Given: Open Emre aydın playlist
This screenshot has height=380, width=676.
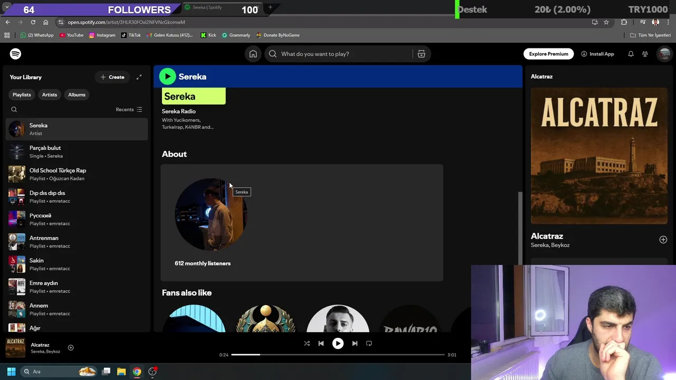Looking at the screenshot, I should tap(77, 287).
